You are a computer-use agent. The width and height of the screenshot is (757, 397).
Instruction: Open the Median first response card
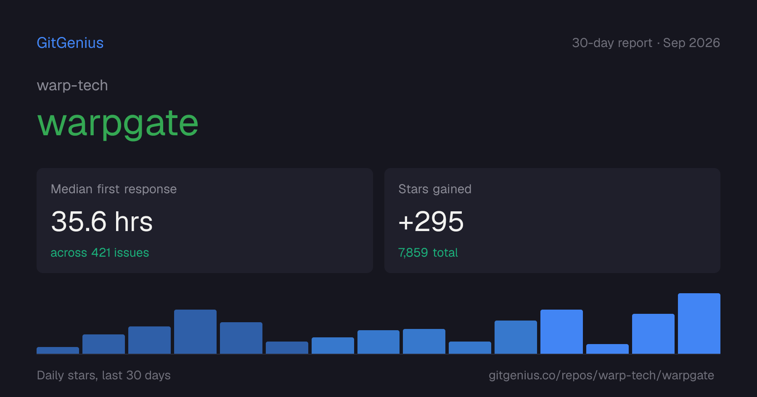205,221
